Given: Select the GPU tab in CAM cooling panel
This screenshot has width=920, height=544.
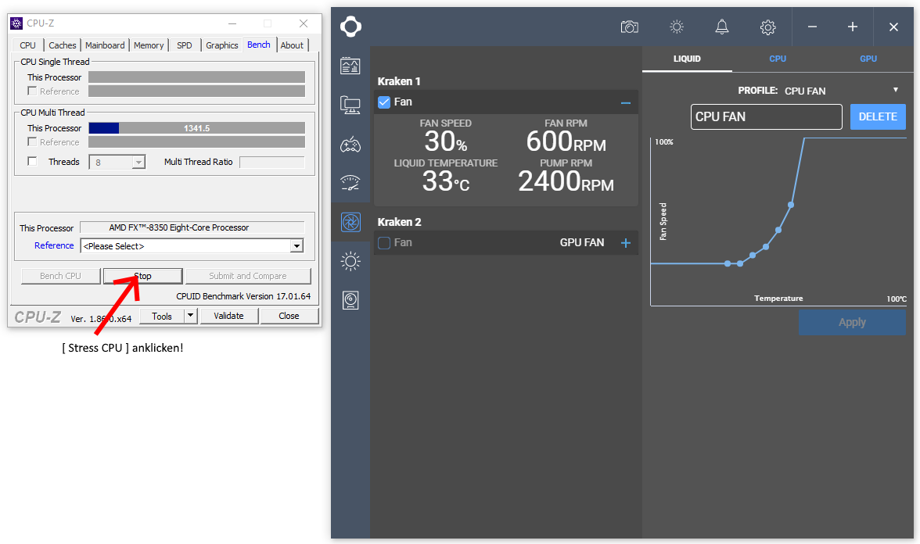Looking at the screenshot, I should pyautogui.click(x=868, y=59).
